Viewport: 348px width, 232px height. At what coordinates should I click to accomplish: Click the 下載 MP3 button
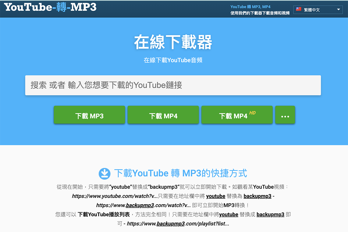(89, 115)
